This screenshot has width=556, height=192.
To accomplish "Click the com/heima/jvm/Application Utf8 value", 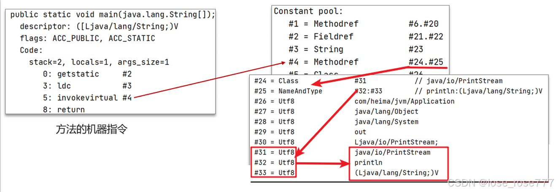I will [x=404, y=101].
